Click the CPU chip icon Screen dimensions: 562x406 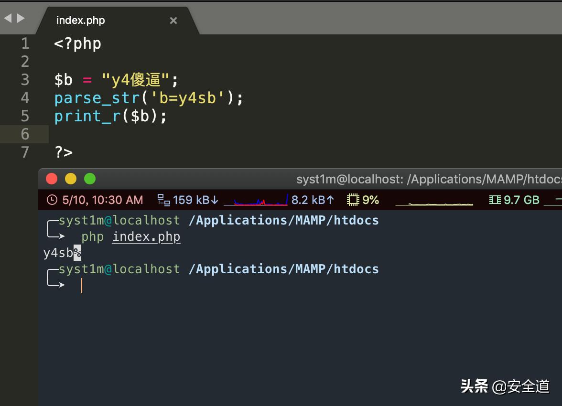[x=353, y=200]
